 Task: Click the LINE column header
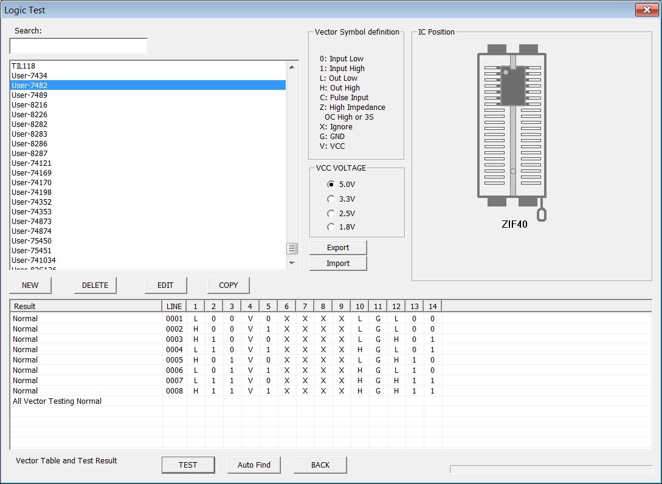coord(174,306)
